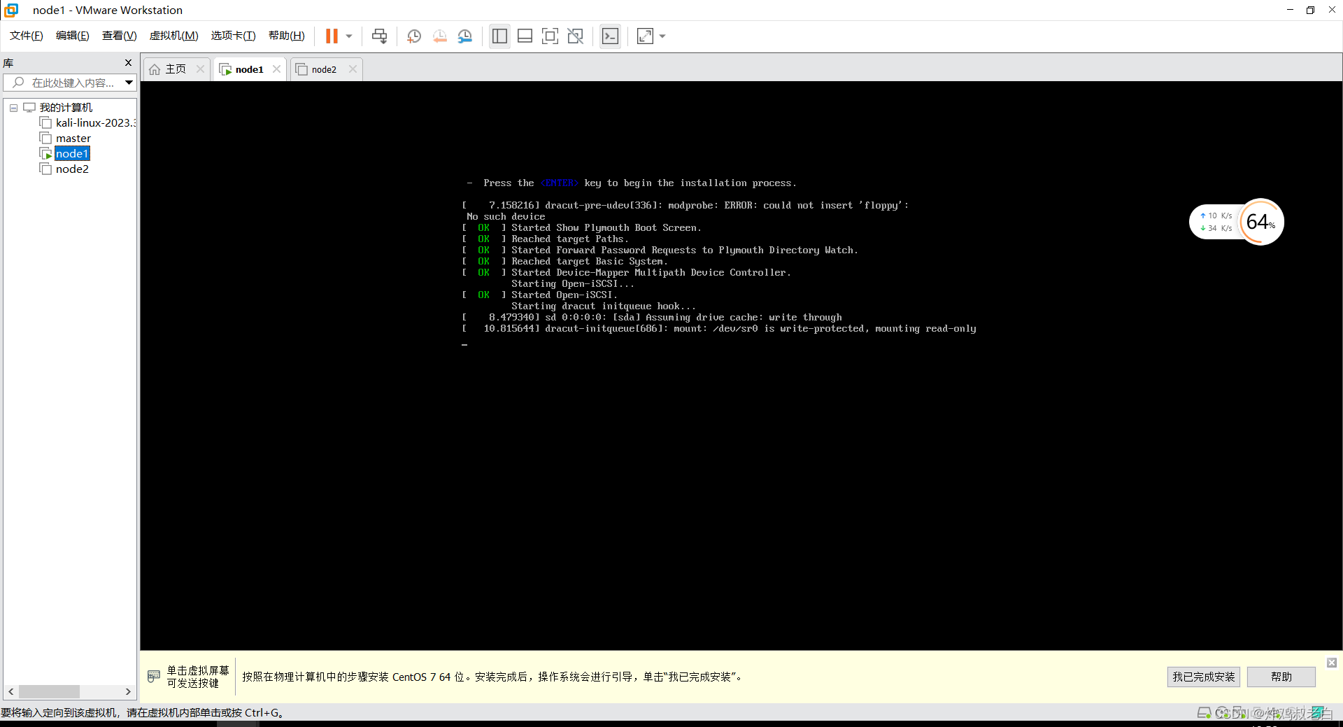Open the 帮助(H) menu

click(287, 36)
